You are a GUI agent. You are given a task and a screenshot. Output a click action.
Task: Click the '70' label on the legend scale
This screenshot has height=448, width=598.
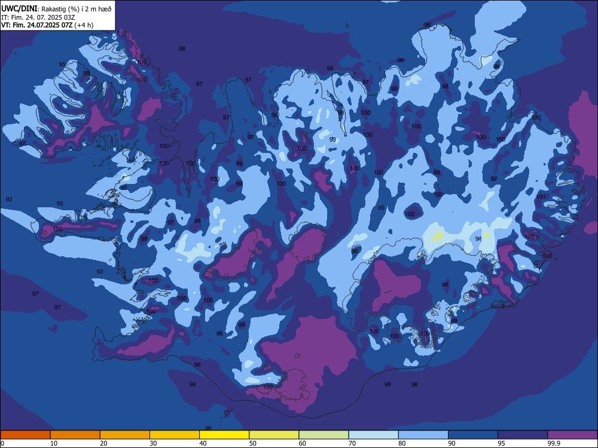pyautogui.click(x=352, y=443)
